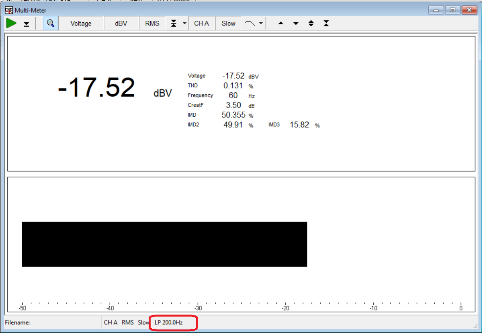Start measurement with green play button
Image resolution: width=482 pixels, height=333 pixels.
[11, 23]
